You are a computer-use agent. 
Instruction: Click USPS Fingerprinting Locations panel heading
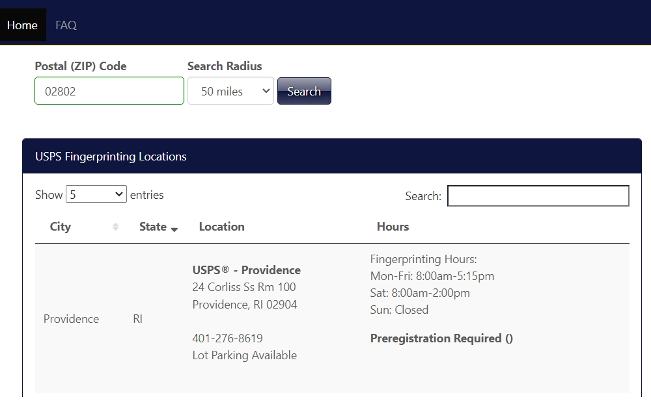[111, 157]
